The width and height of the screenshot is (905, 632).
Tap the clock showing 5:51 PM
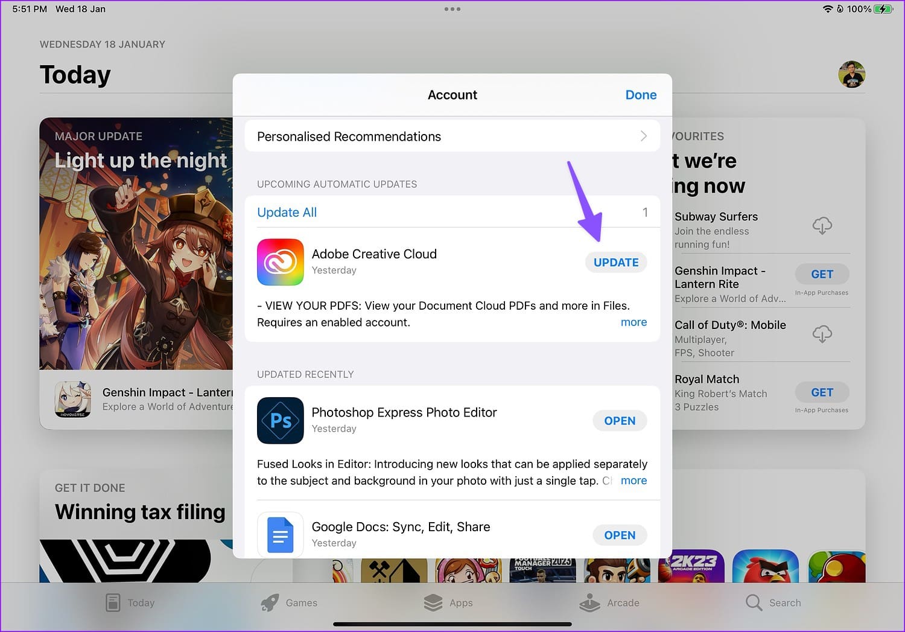(30, 9)
